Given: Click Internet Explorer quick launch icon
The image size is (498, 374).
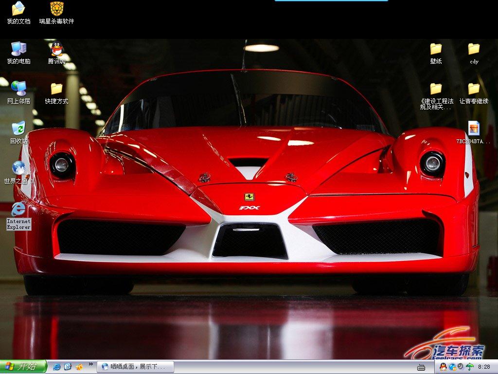Looking at the screenshot, I should pyautogui.click(x=57, y=367).
